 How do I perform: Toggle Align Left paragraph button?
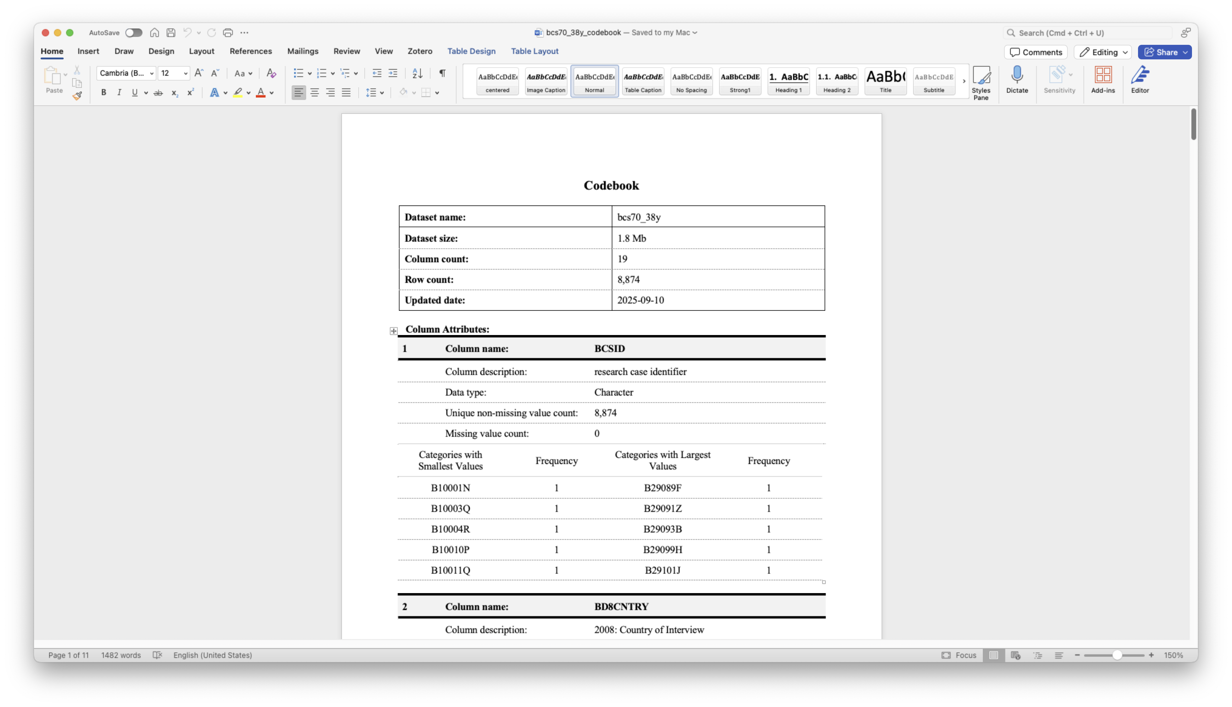pyautogui.click(x=299, y=93)
